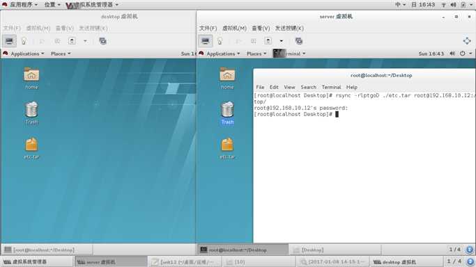Open 发送按键(K) menu in server VM window
This screenshot has height=267, width=476.
pyautogui.click(x=289, y=28)
